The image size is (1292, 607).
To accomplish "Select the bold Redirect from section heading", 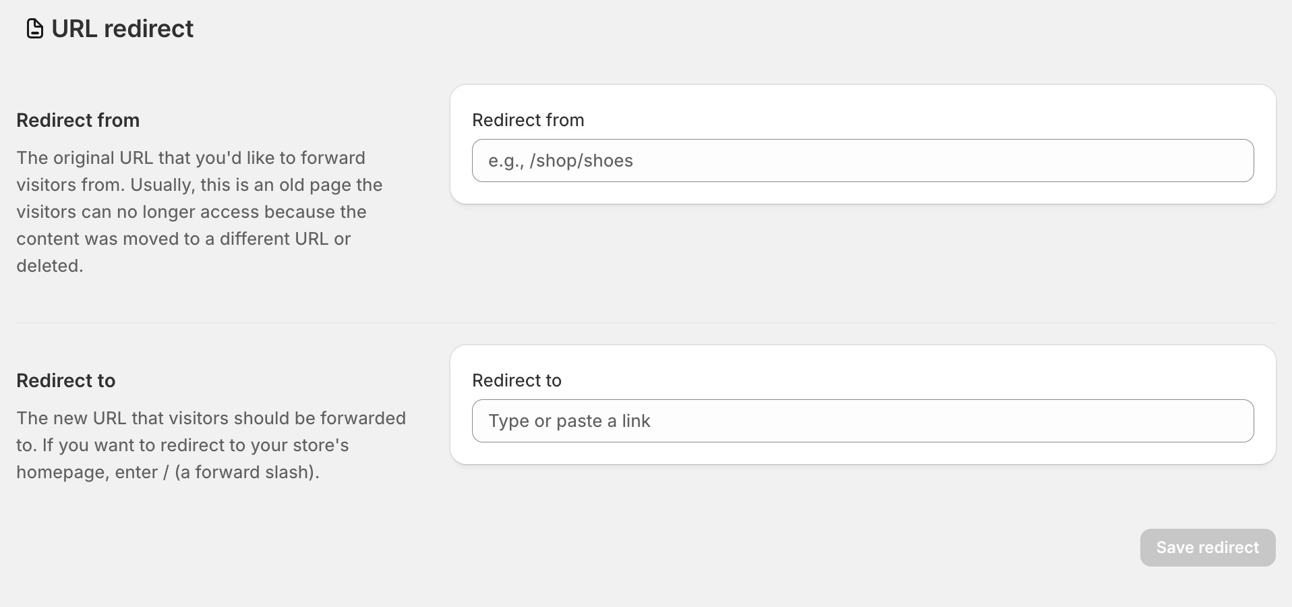I will (x=78, y=120).
